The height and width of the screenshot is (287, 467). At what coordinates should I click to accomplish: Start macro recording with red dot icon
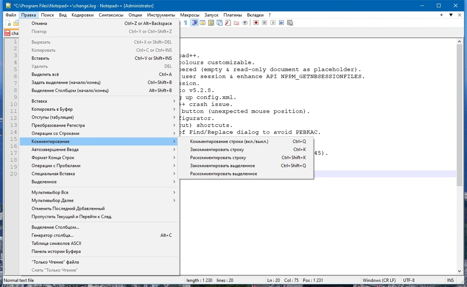tap(256, 23)
